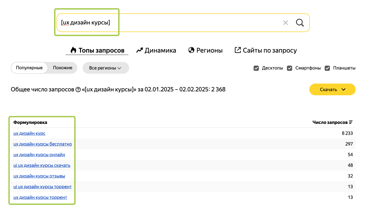Switch to Похожие queries toggle
Image resolution: width=383 pixels, height=208 pixels.
click(x=62, y=68)
